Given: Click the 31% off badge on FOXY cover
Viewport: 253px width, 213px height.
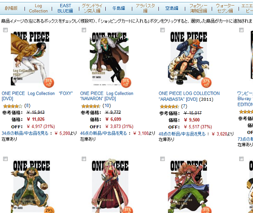Looking at the screenshot, I should point(49,83).
